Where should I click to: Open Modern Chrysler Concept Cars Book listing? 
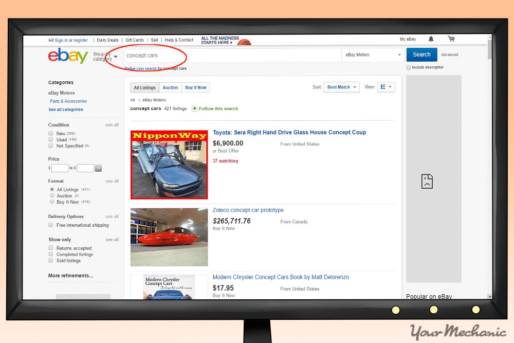pos(281,277)
